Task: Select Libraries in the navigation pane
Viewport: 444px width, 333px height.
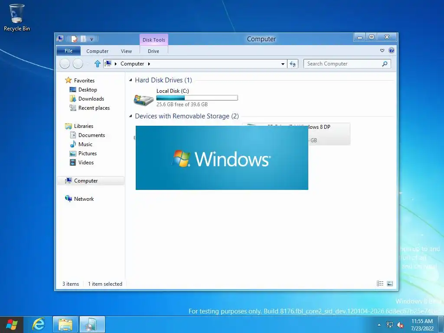Action: [84, 126]
